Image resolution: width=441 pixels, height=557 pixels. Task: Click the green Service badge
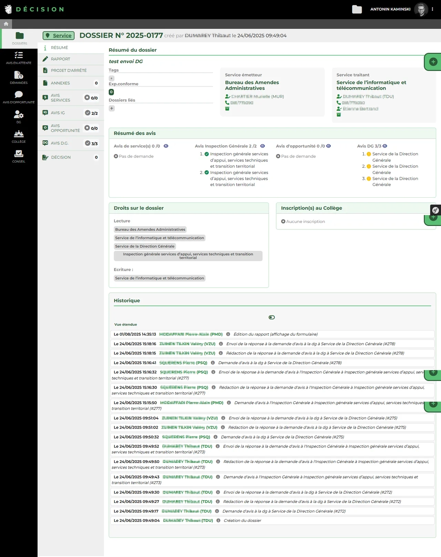pyautogui.click(x=59, y=35)
